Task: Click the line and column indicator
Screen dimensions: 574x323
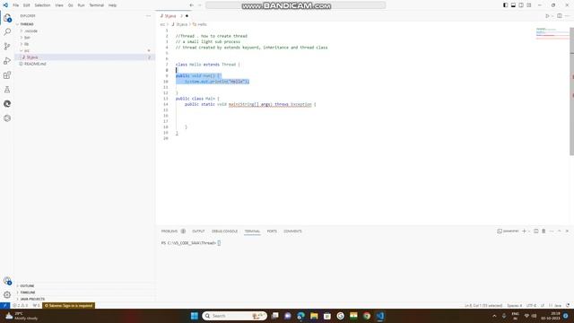Action: tap(483, 305)
